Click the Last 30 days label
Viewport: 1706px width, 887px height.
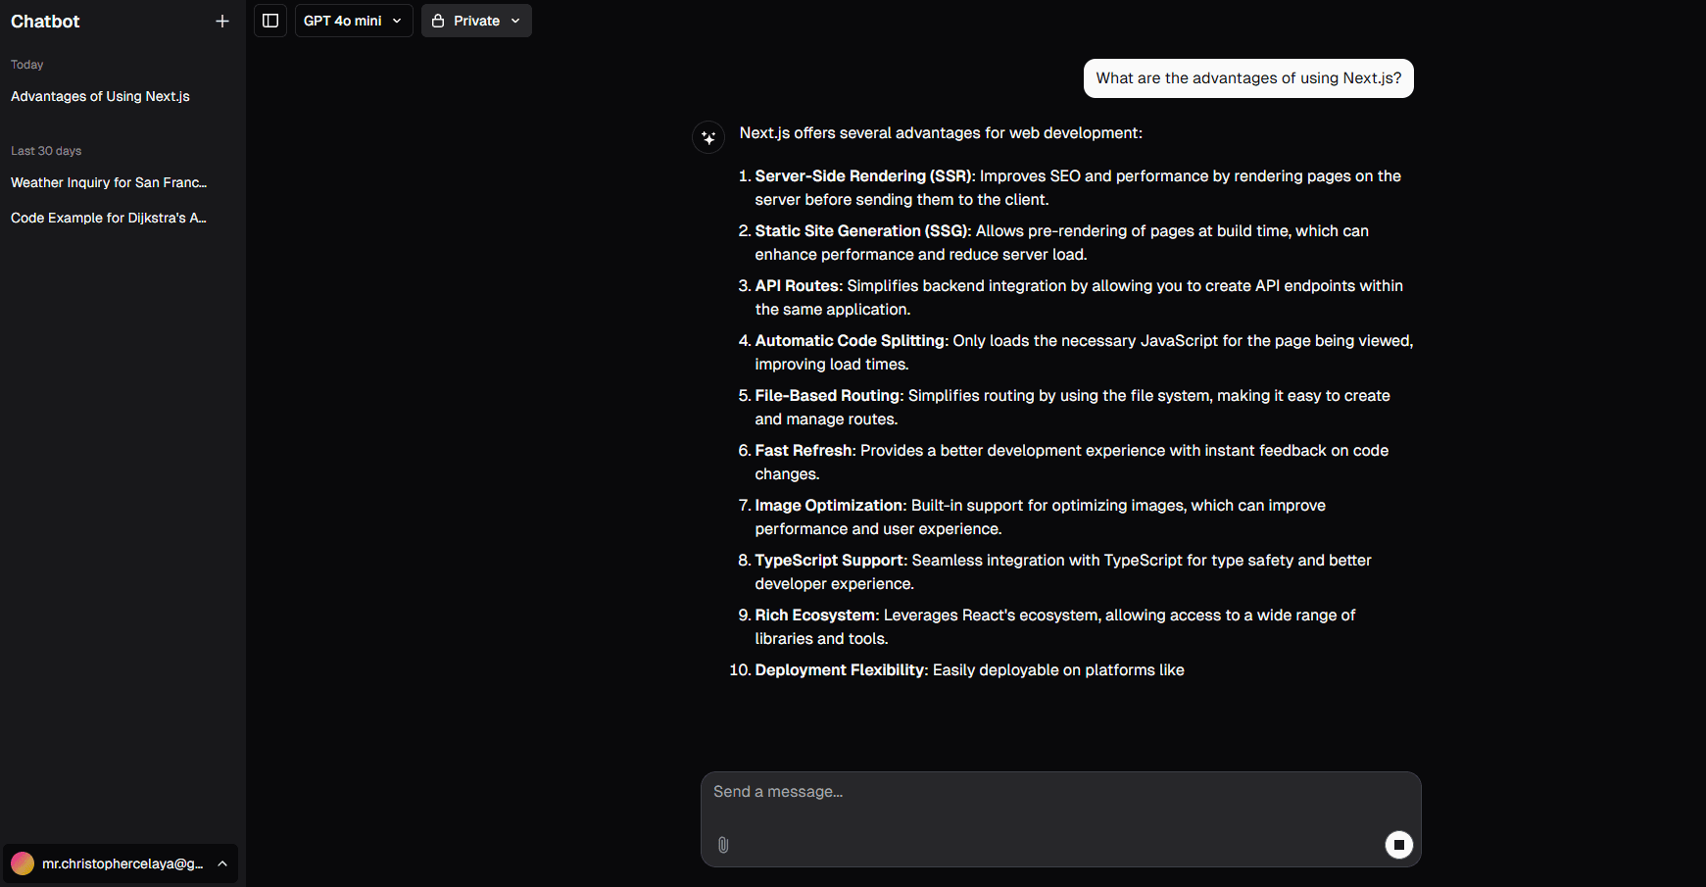46,151
